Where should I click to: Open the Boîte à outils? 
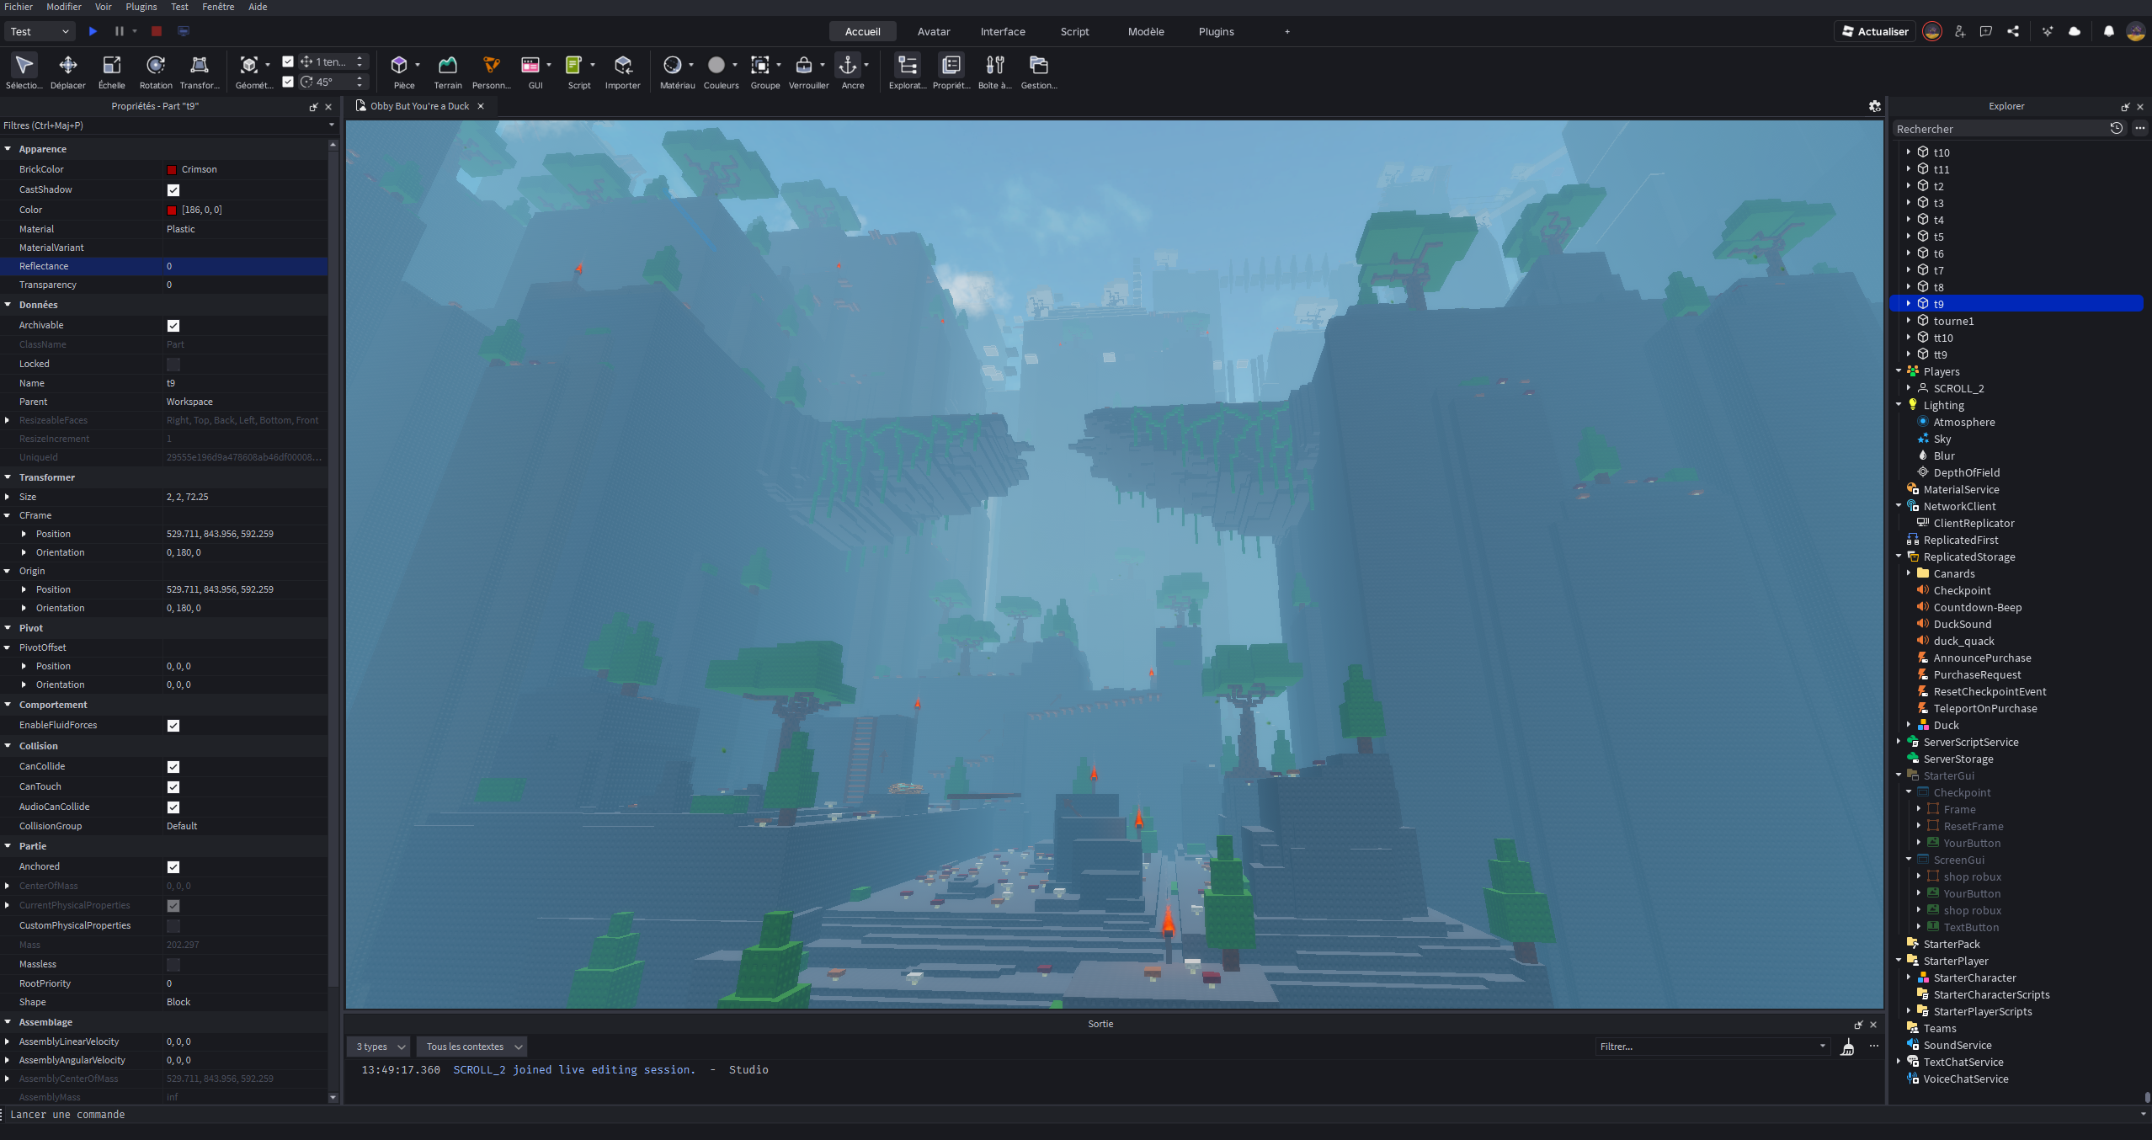(995, 72)
